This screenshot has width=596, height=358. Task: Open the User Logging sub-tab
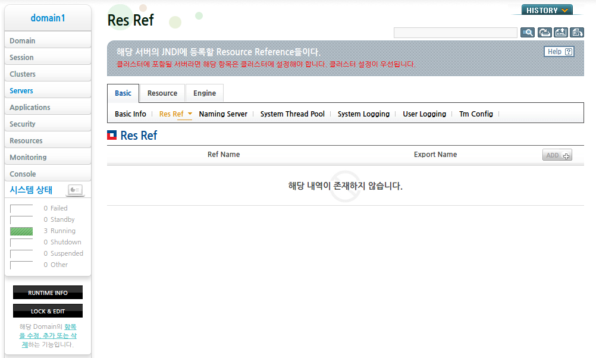pyautogui.click(x=424, y=114)
